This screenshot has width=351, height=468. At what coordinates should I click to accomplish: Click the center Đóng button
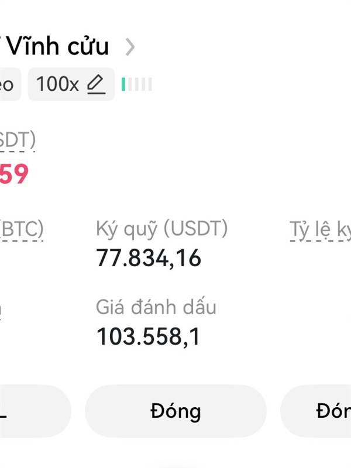[175, 411]
